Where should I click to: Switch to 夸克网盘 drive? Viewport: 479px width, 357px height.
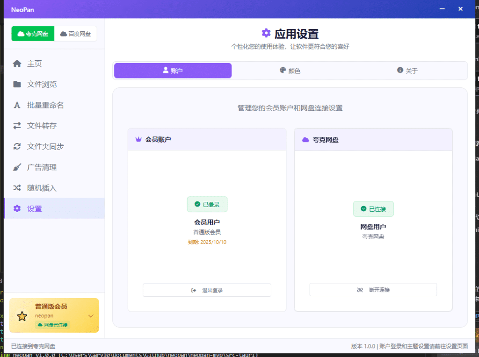(x=33, y=34)
